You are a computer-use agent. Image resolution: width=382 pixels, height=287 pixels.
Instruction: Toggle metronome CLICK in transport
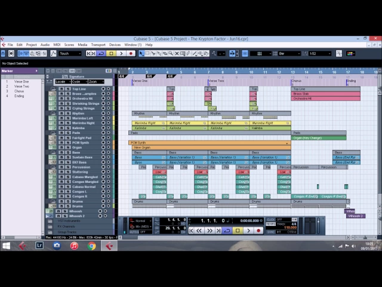pos(270,219)
